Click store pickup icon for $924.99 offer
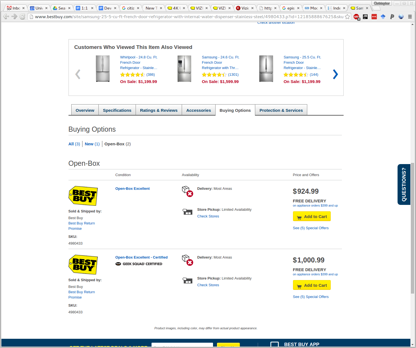The height and width of the screenshot is (348, 416). click(187, 212)
